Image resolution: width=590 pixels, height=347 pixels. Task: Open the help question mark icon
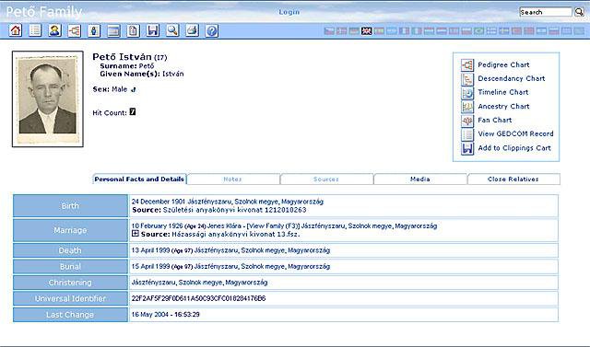[x=212, y=30]
